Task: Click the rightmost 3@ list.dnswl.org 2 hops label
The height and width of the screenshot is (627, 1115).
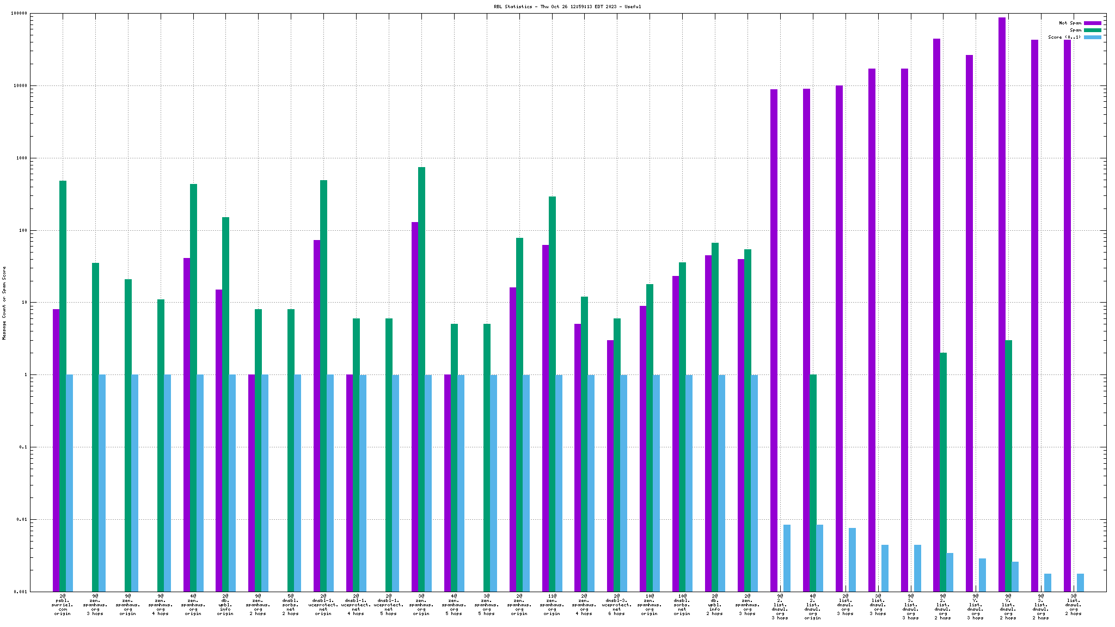Action: (1073, 605)
